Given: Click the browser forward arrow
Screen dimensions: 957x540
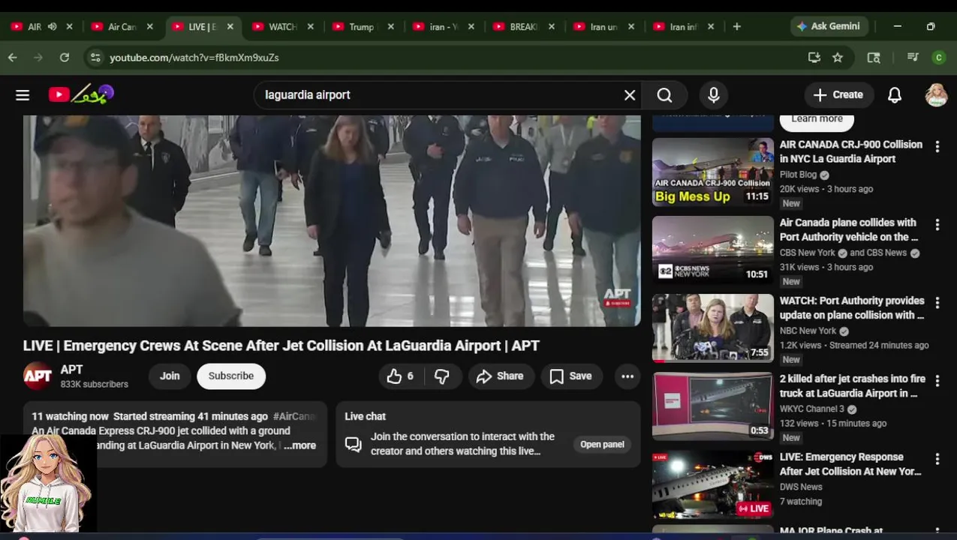Looking at the screenshot, I should point(38,58).
